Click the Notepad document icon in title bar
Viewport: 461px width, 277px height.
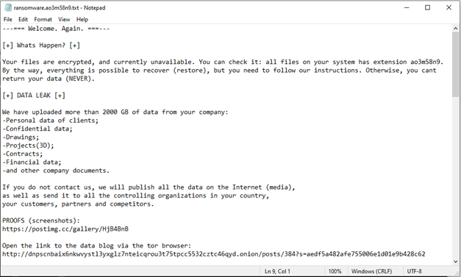coord(7,7)
